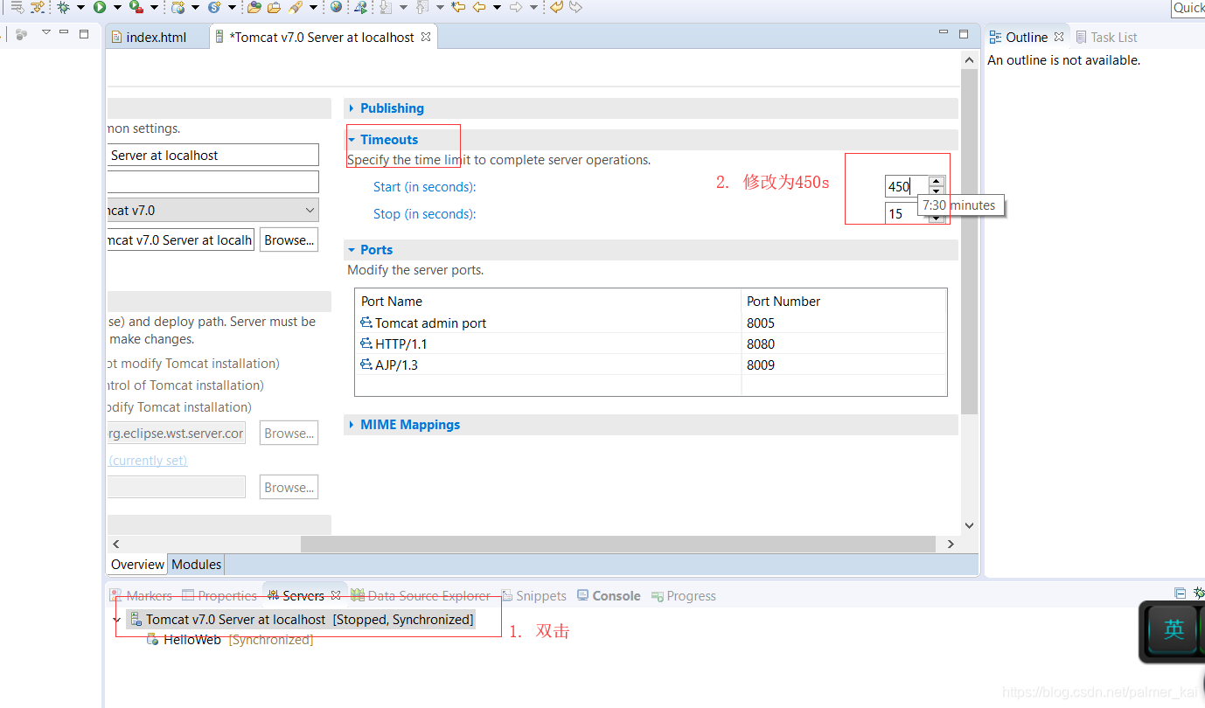
Task: Open the Run dropdown arrow
Action: (117, 8)
